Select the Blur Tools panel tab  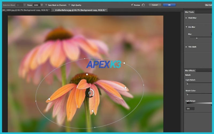tap(189, 12)
